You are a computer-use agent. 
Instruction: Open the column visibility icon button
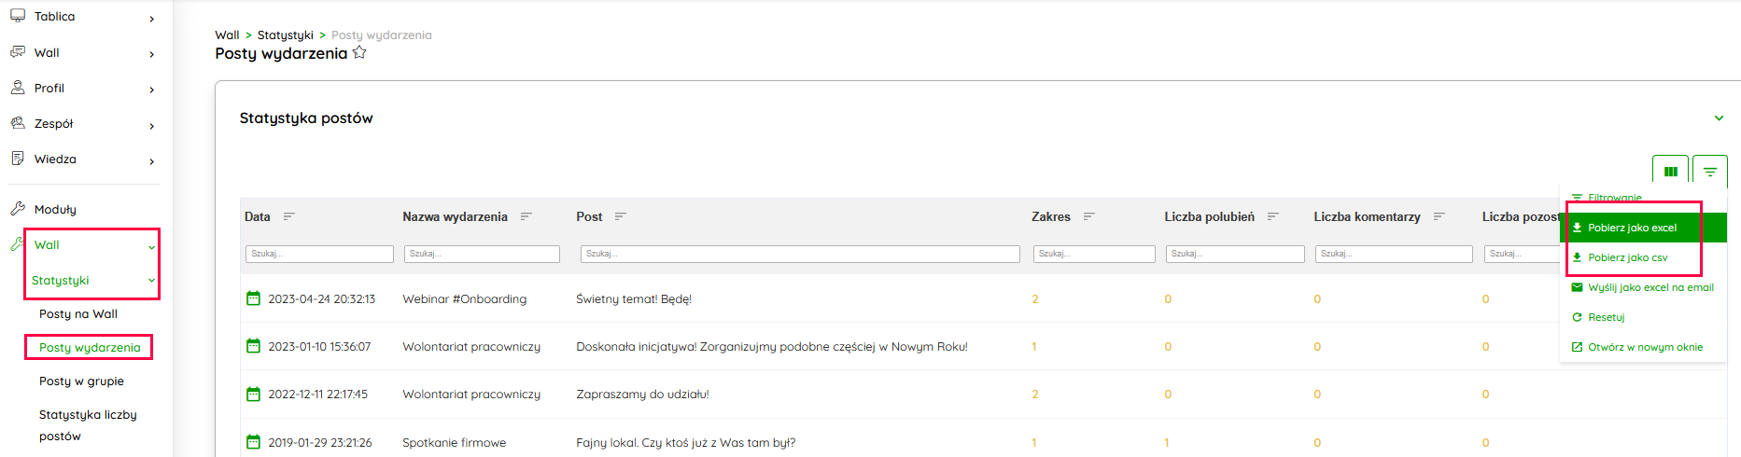click(1670, 172)
